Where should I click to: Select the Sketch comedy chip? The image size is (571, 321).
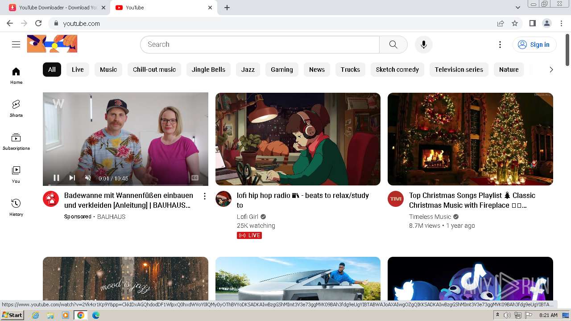(397, 69)
